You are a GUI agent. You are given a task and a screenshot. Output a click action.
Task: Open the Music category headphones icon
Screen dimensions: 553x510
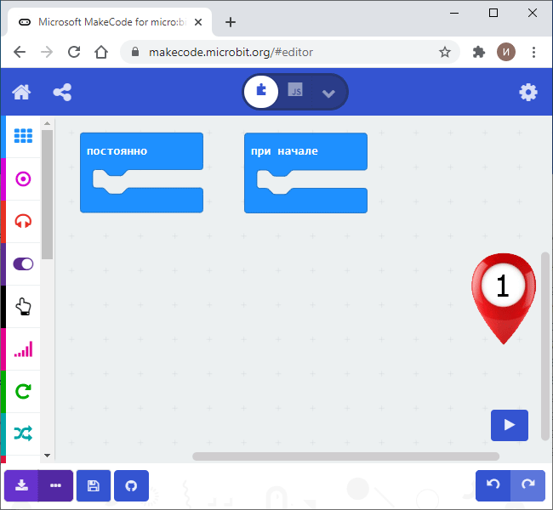point(23,221)
